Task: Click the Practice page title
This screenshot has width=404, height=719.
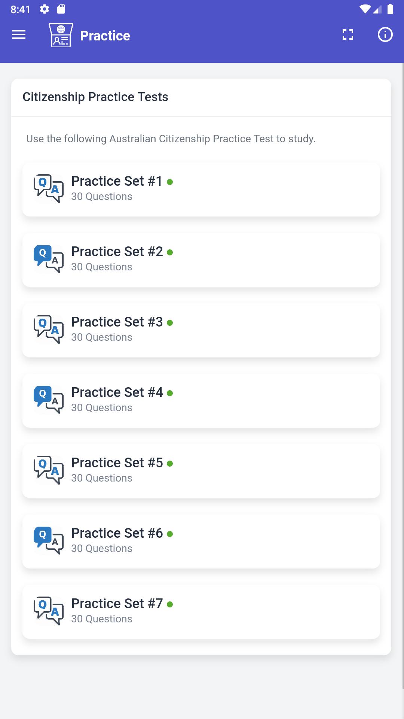Action: coord(105,36)
